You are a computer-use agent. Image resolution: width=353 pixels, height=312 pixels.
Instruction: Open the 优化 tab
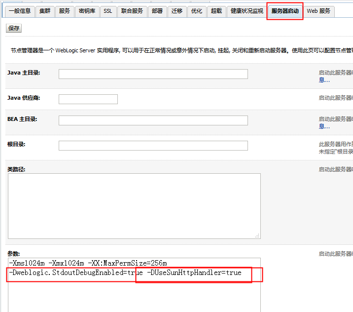tap(197, 11)
